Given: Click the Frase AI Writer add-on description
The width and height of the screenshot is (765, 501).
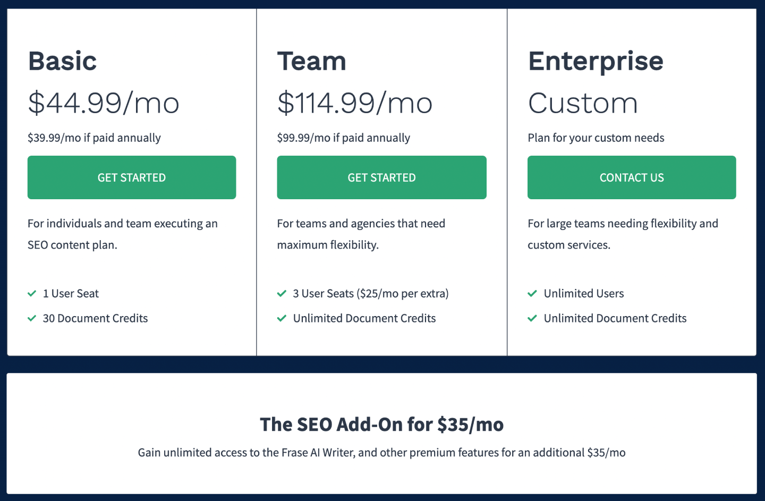Looking at the screenshot, I should [381, 453].
